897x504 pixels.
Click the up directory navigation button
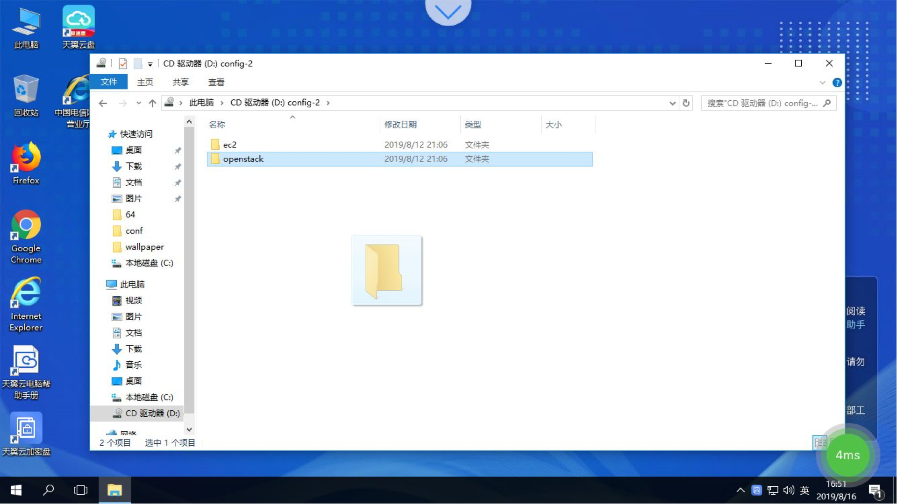[x=152, y=103]
